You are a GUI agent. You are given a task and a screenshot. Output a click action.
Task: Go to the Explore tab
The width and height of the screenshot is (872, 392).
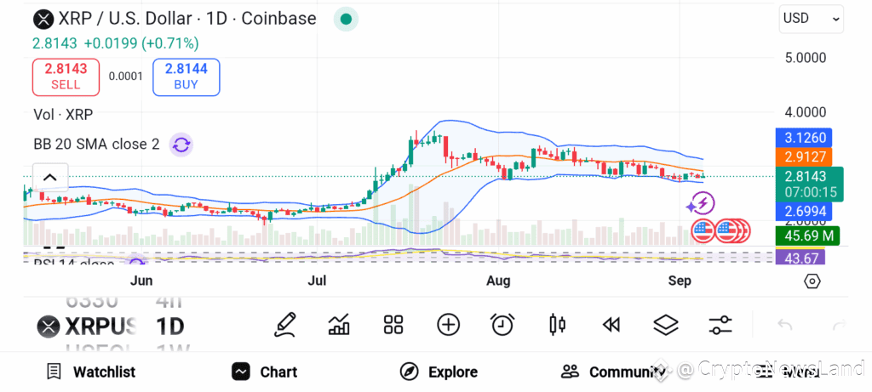pyautogui.click(x=439, y=372)
